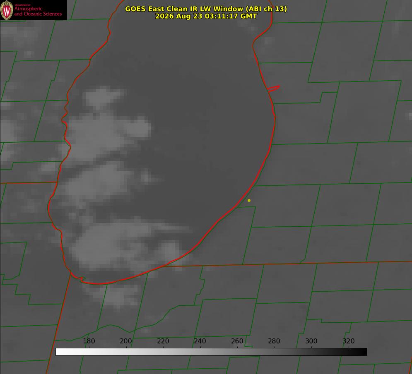
Task: Click the 240 label on colorbar
Action: 200,341
